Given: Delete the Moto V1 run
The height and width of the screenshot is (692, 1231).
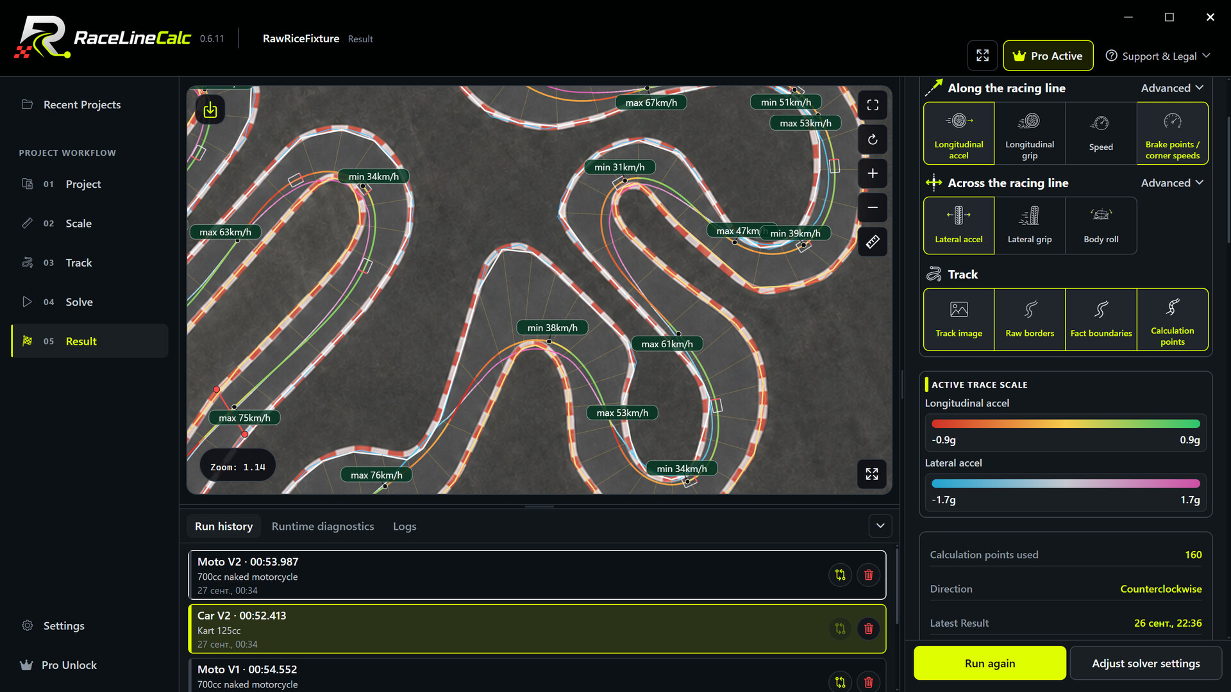Looking at the screenshot, I should coord(868,682).
